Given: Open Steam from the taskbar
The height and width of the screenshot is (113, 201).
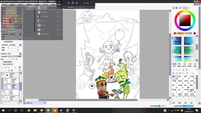Looking at the screenshot, I should coord(61,110).
